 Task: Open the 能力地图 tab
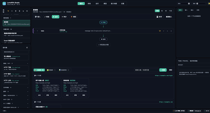click(114, 3)
